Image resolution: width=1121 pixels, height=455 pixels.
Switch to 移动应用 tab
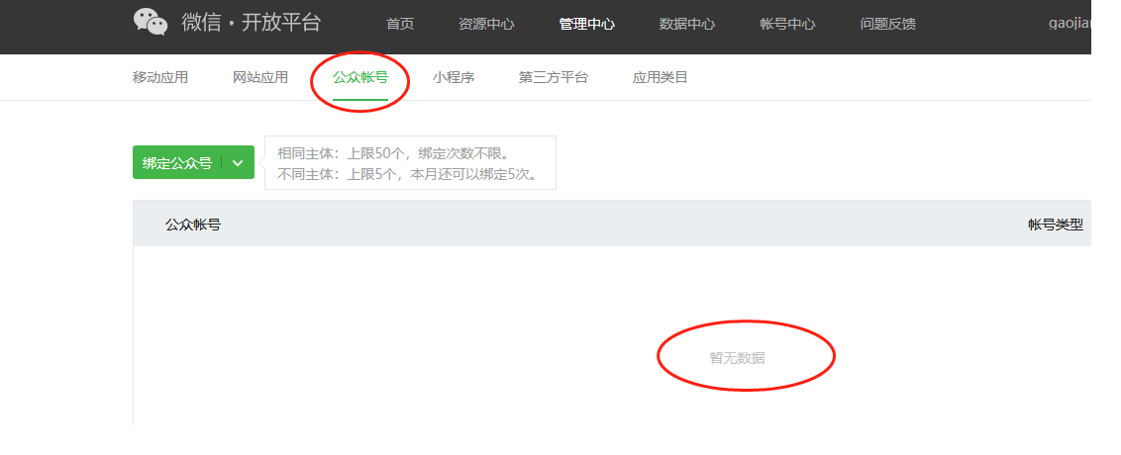pos(160,77)
